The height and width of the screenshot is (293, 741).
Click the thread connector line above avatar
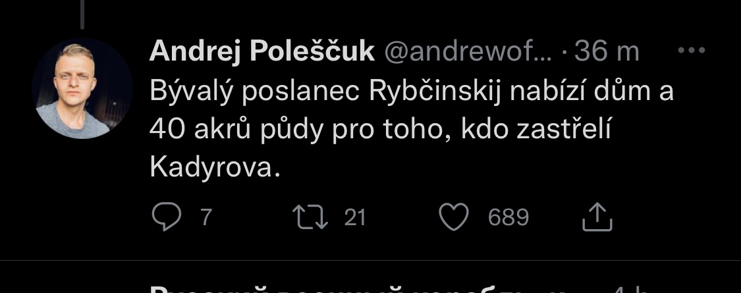82,14
